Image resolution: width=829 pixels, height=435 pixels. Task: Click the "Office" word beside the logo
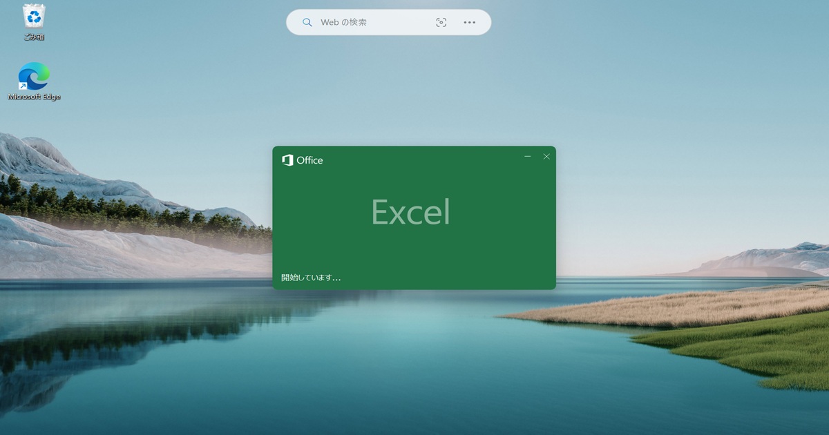pyautogui.click(x=309, y=160)
